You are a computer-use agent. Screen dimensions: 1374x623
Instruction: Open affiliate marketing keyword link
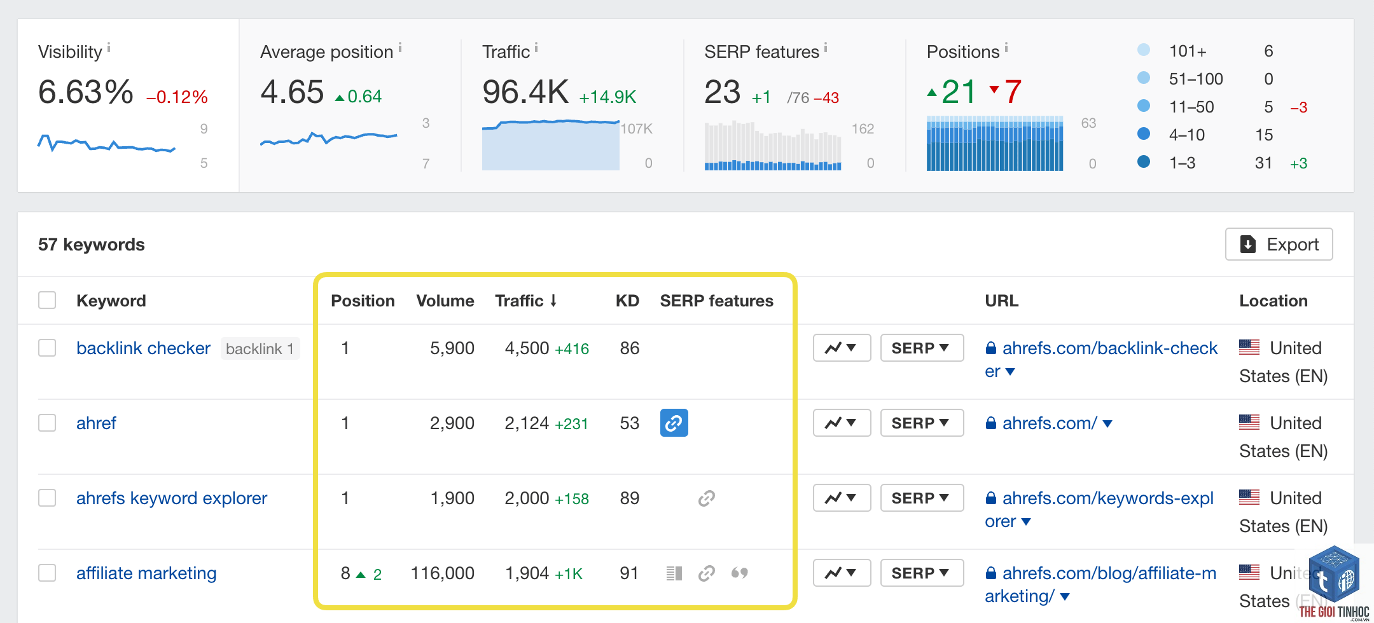pyautogui.click(x=146, y=573)
